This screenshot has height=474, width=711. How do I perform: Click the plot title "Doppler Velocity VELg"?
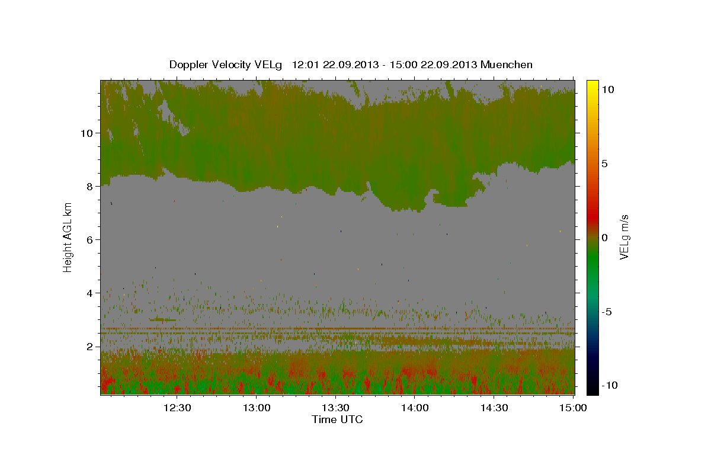pos(226,65)
